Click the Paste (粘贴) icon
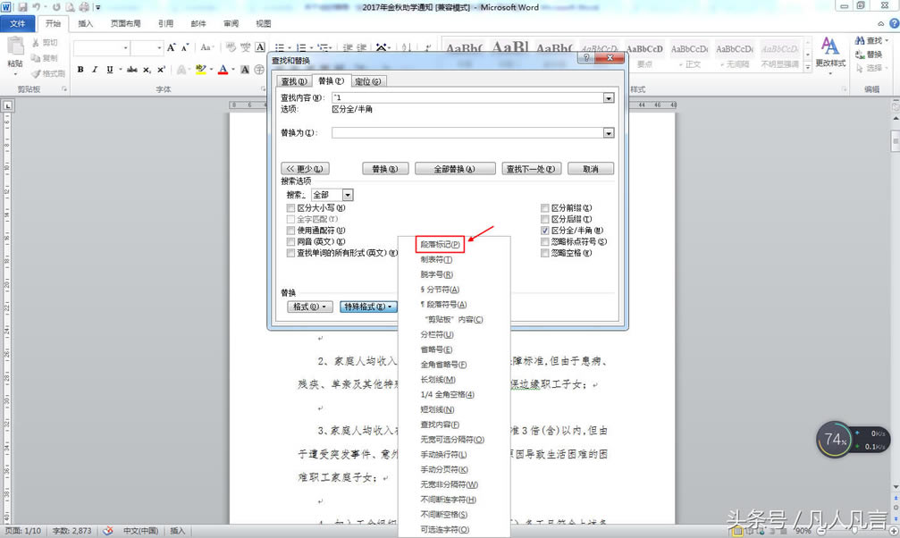Image resolution: width=900 pixels, height=538 pixels. pyautogui.click(x=15, y=52)
